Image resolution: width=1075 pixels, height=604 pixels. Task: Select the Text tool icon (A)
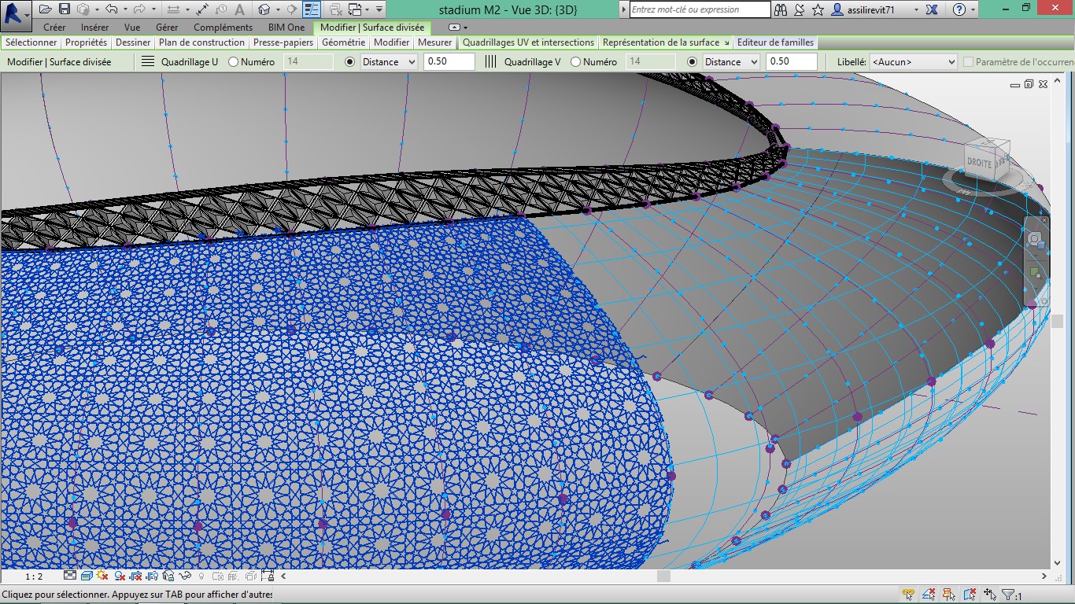(x=239, y=9)
